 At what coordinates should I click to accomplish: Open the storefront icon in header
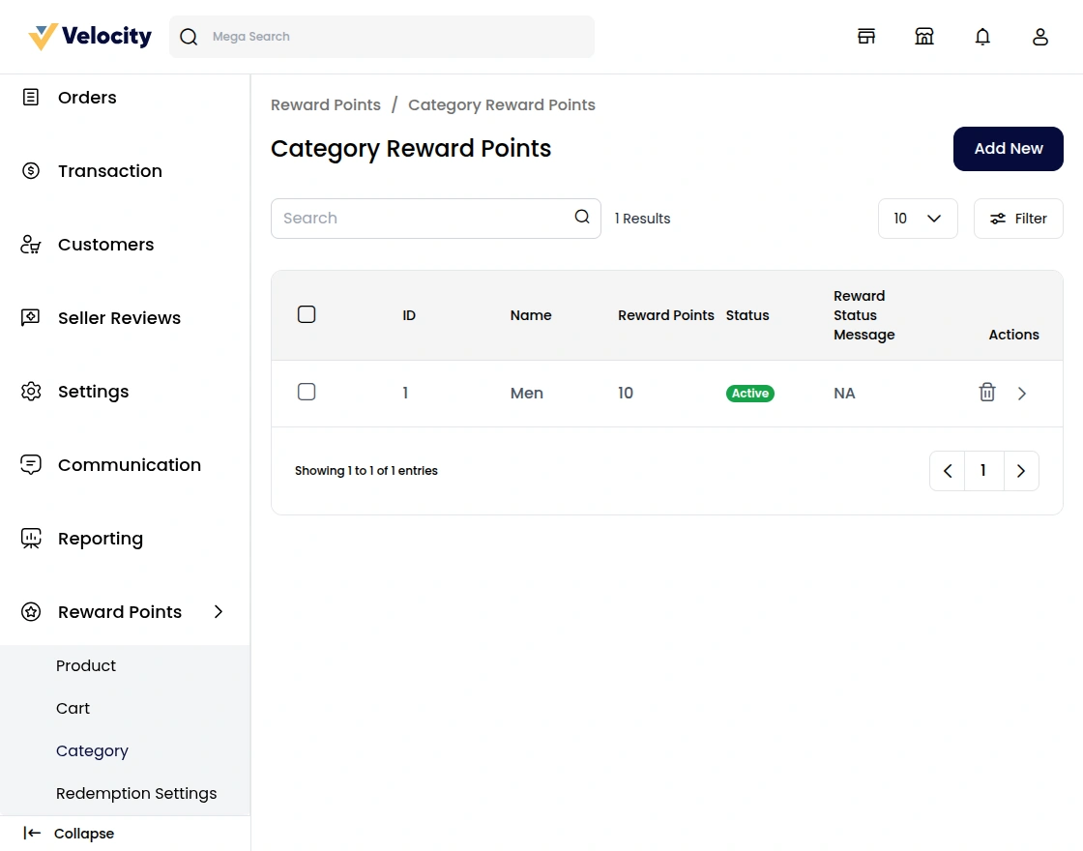pyautogui.click(x=866, y=37)
